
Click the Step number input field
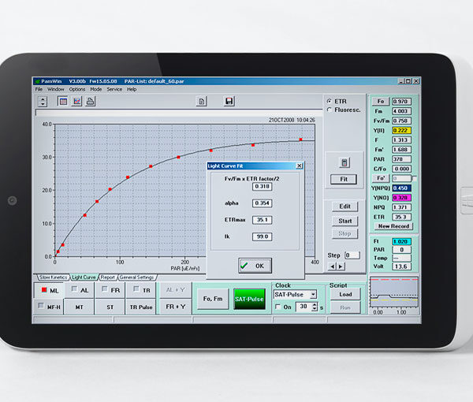coord(352,255)
